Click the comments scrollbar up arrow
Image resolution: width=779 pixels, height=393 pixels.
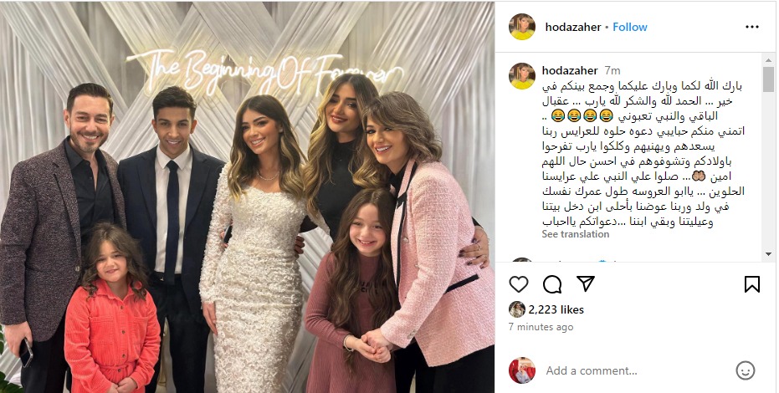tap(769, 58)
